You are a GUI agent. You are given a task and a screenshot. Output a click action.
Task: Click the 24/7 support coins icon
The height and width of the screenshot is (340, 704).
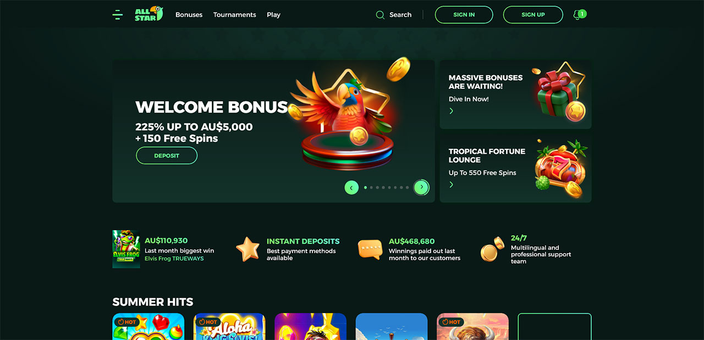point(492,249)
